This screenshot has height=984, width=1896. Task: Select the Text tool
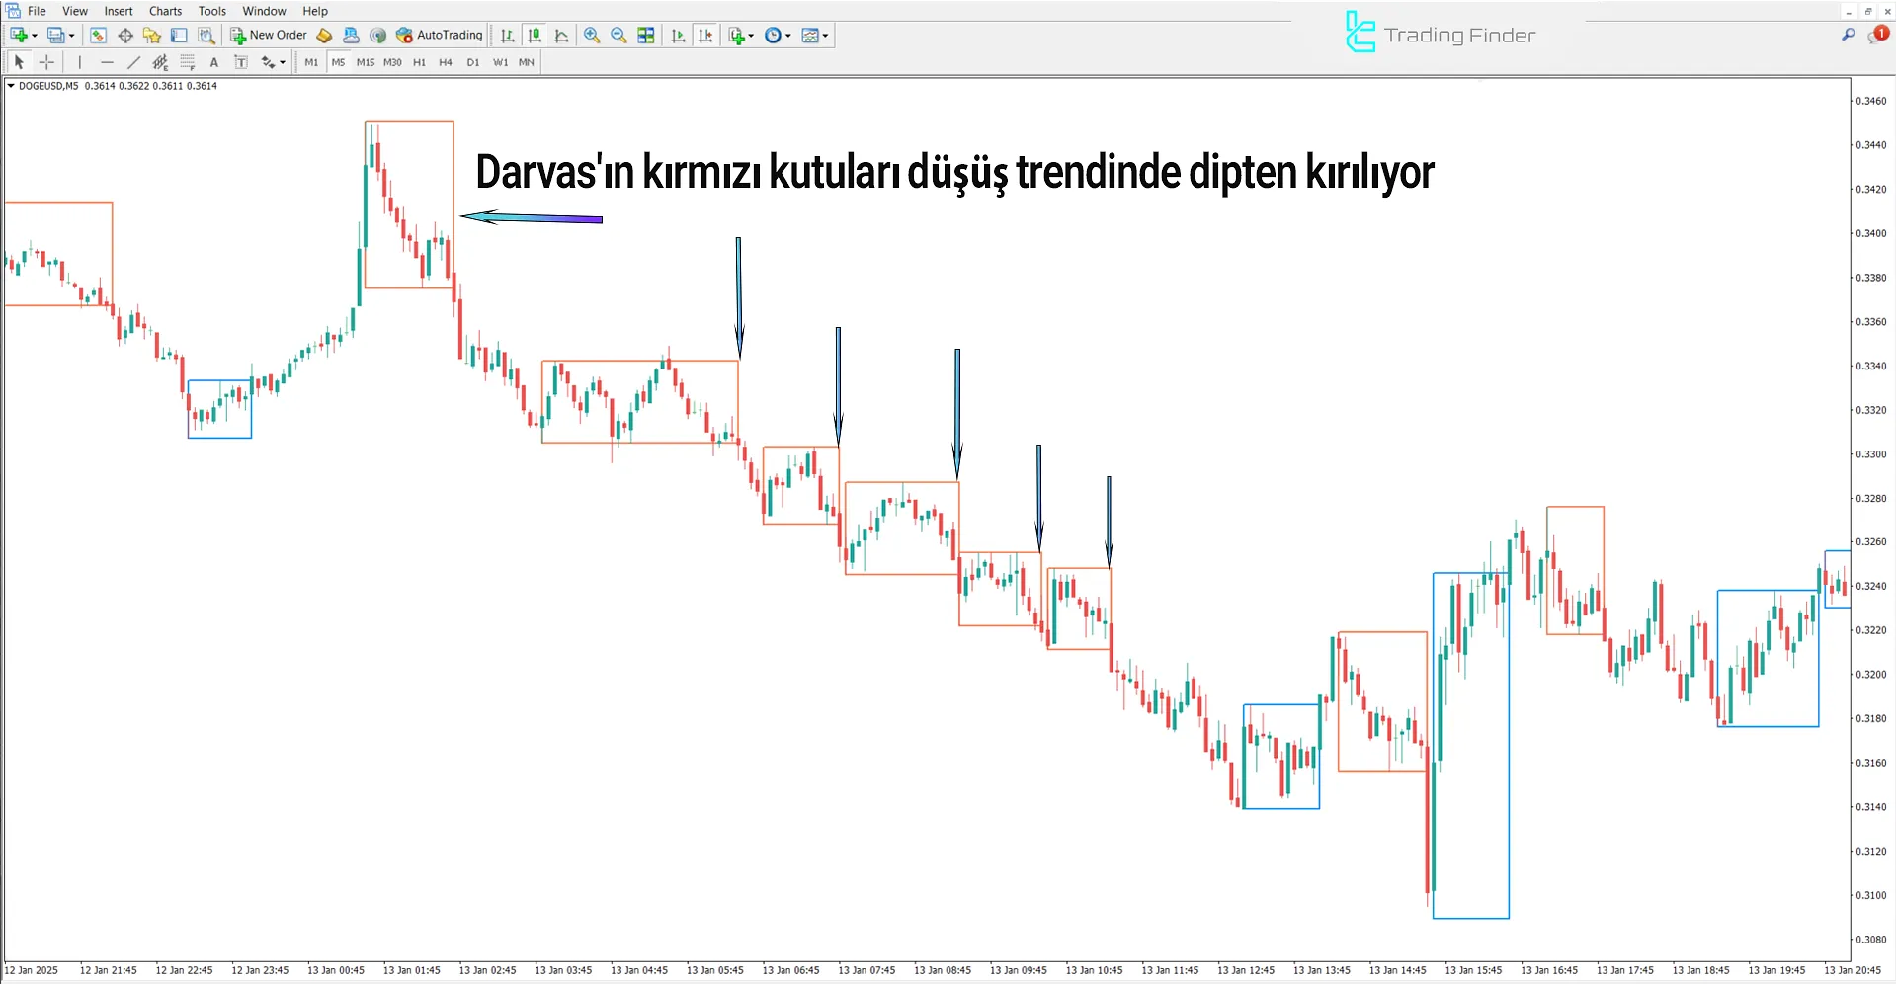click(x=214, y=62)
